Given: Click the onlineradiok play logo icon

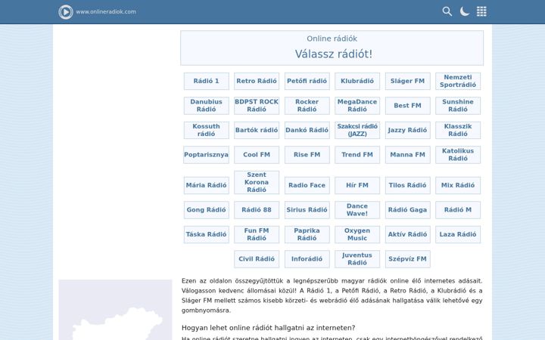Looking at the screenshot, I should click(66, 12).
